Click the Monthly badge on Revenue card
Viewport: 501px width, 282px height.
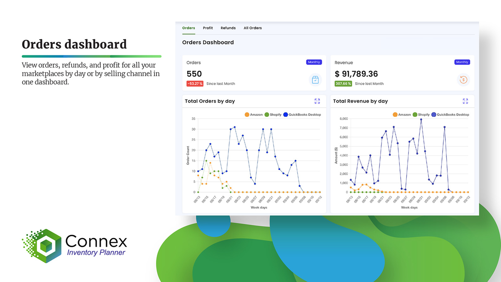click(462, 62)
